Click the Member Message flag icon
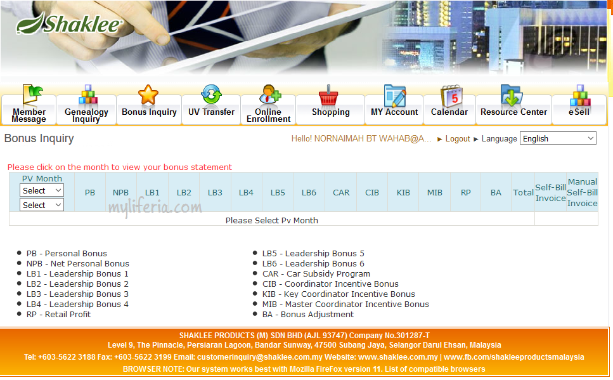613x380 pixels. click(32, 96)
